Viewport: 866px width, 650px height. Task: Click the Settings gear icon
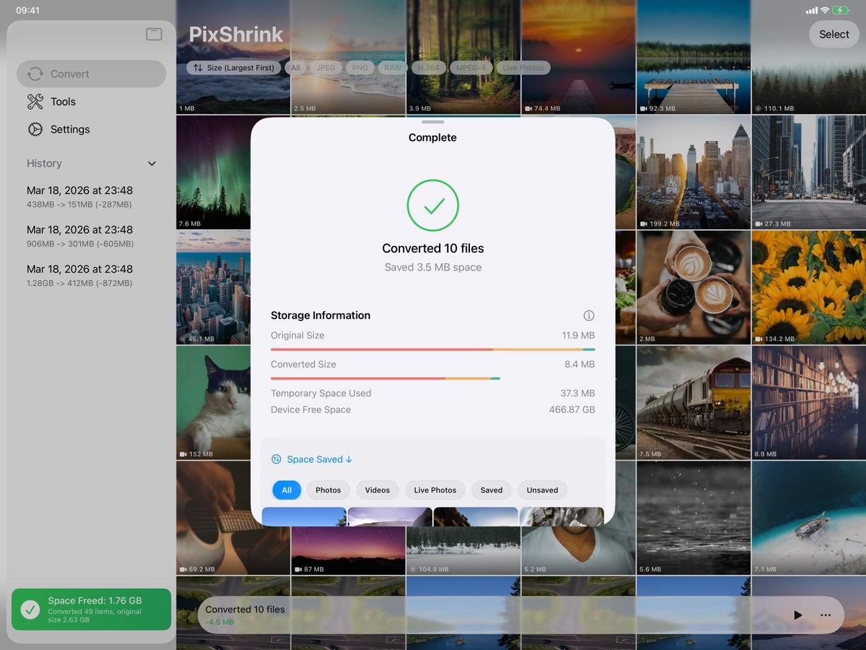(x=36, y=129)
